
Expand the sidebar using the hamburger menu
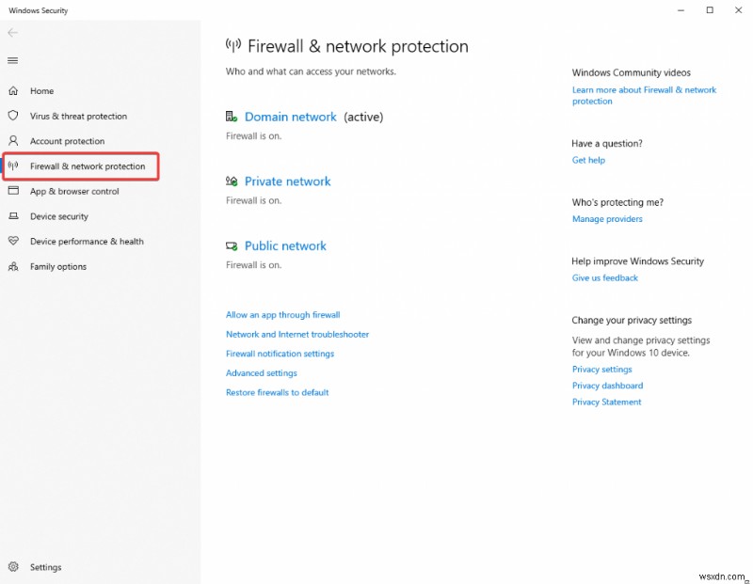pos(12,60)
